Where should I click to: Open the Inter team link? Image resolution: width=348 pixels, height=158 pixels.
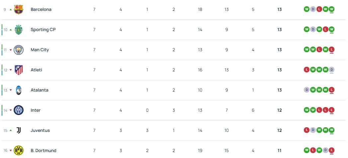(36, 110)
